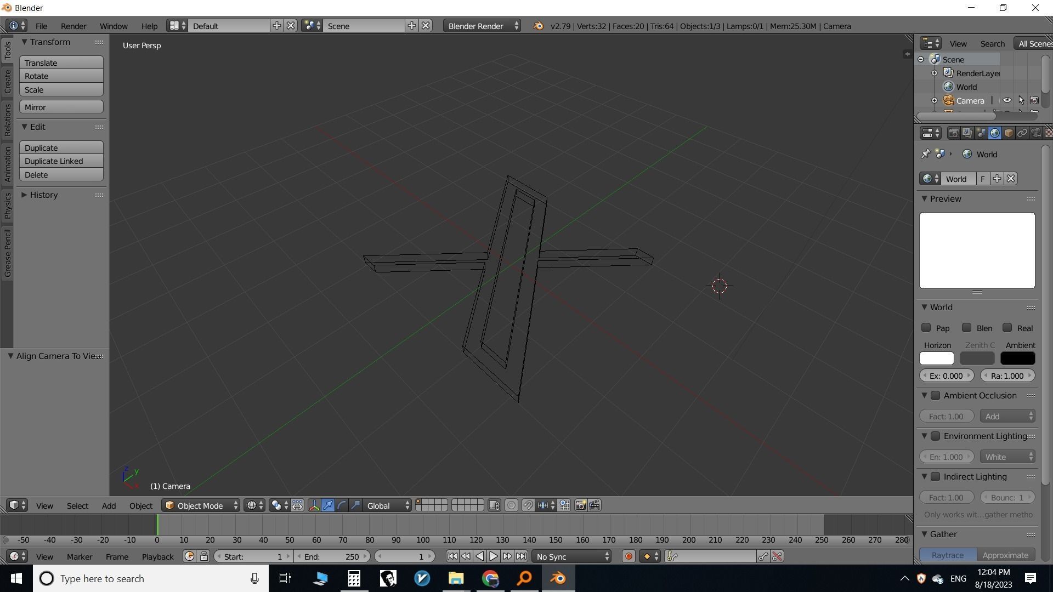
Task: Toggle the World fake user F button
Action: point(983,179)
